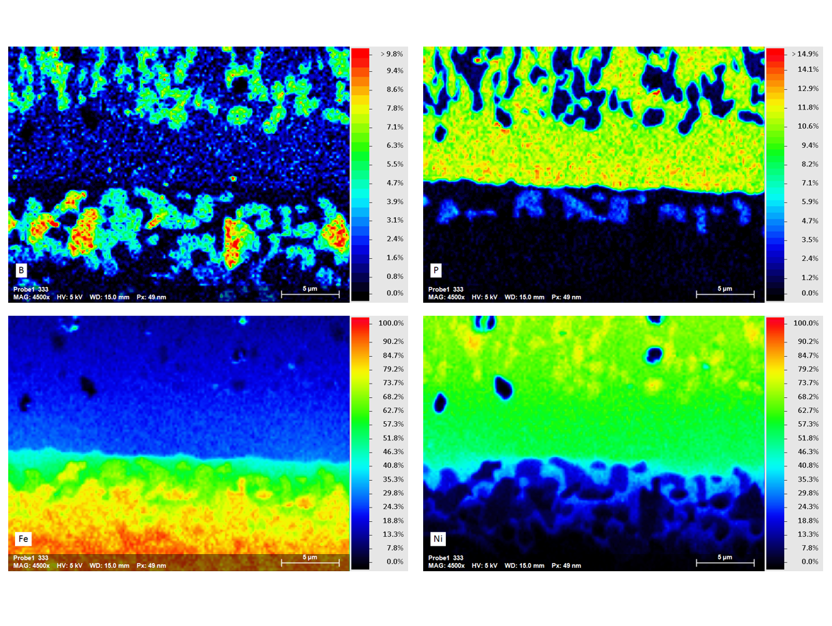Click 'Probe1 333' caption on the B map
Image resolution: width=832 pixels, height=626 pixels.
click(x=31, y=289)
